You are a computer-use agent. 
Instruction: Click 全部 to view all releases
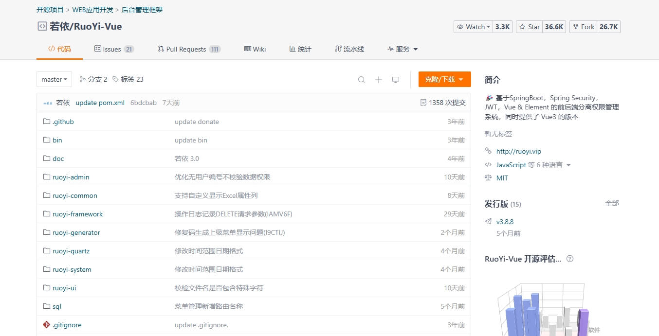612,203
